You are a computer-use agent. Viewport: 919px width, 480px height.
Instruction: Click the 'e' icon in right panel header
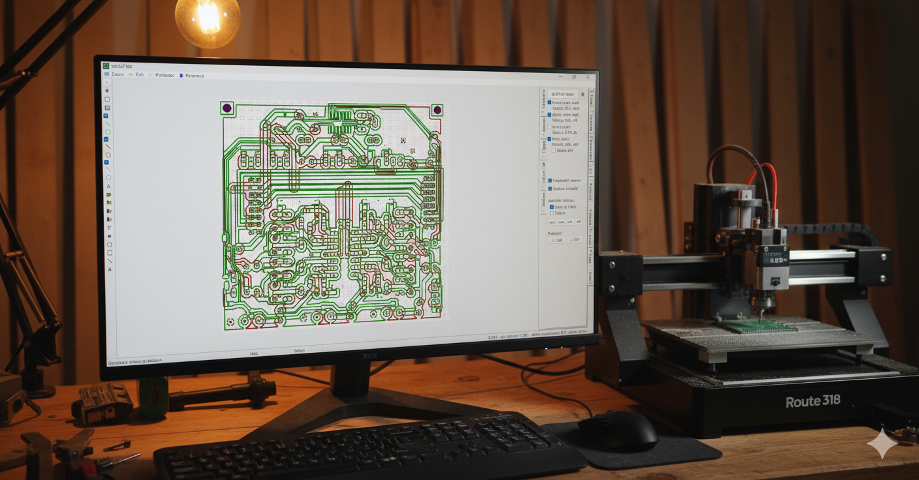pyautogui.click(x=583, y=95)
